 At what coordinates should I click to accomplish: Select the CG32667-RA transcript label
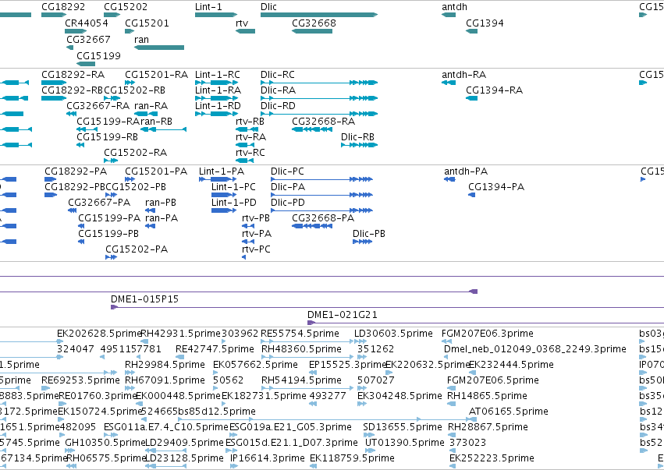(98, 106)
